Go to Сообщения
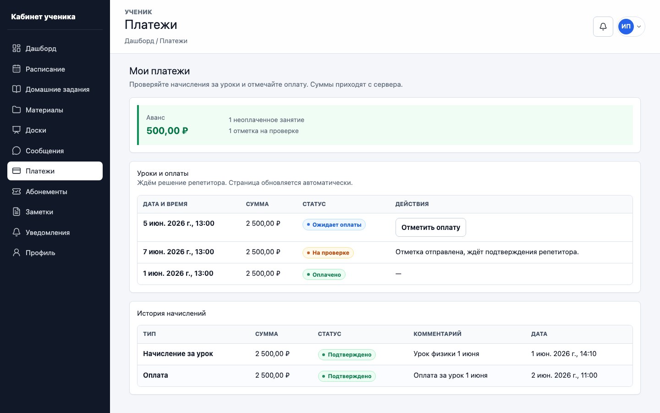The width and height of the screenshot is (660, 413). [55, 151]
